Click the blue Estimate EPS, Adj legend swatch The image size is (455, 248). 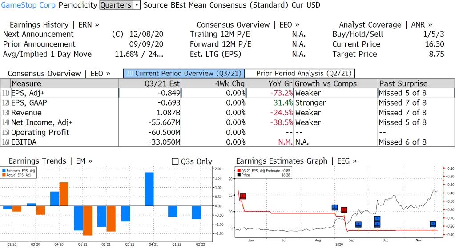pos(4,171)
